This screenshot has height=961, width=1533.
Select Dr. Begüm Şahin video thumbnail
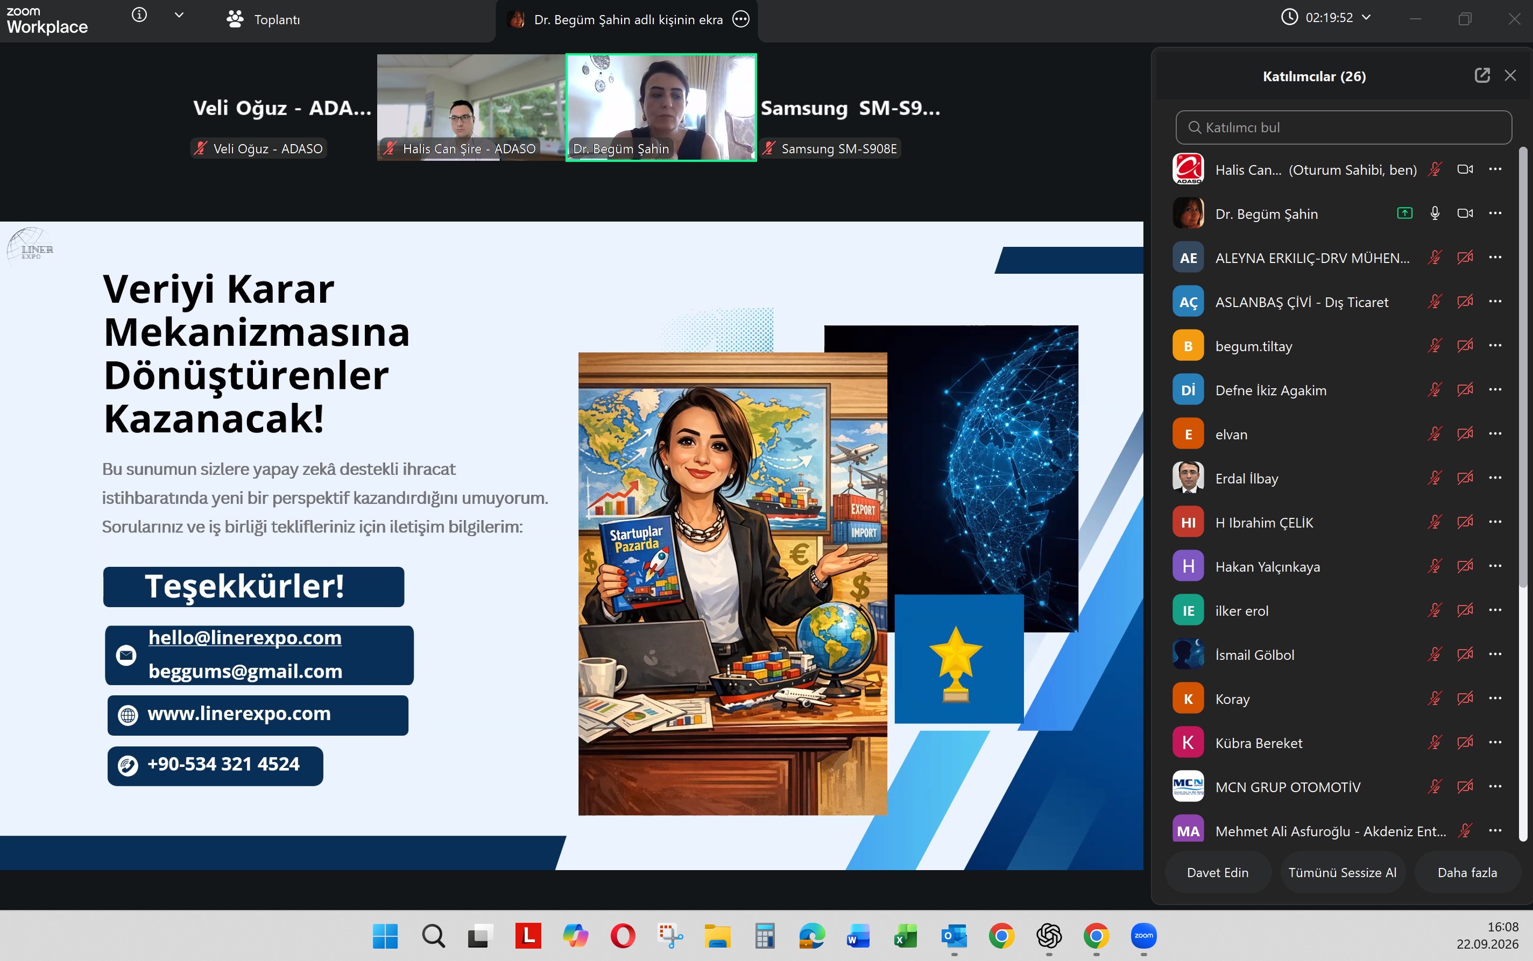(x=661, y=108)
